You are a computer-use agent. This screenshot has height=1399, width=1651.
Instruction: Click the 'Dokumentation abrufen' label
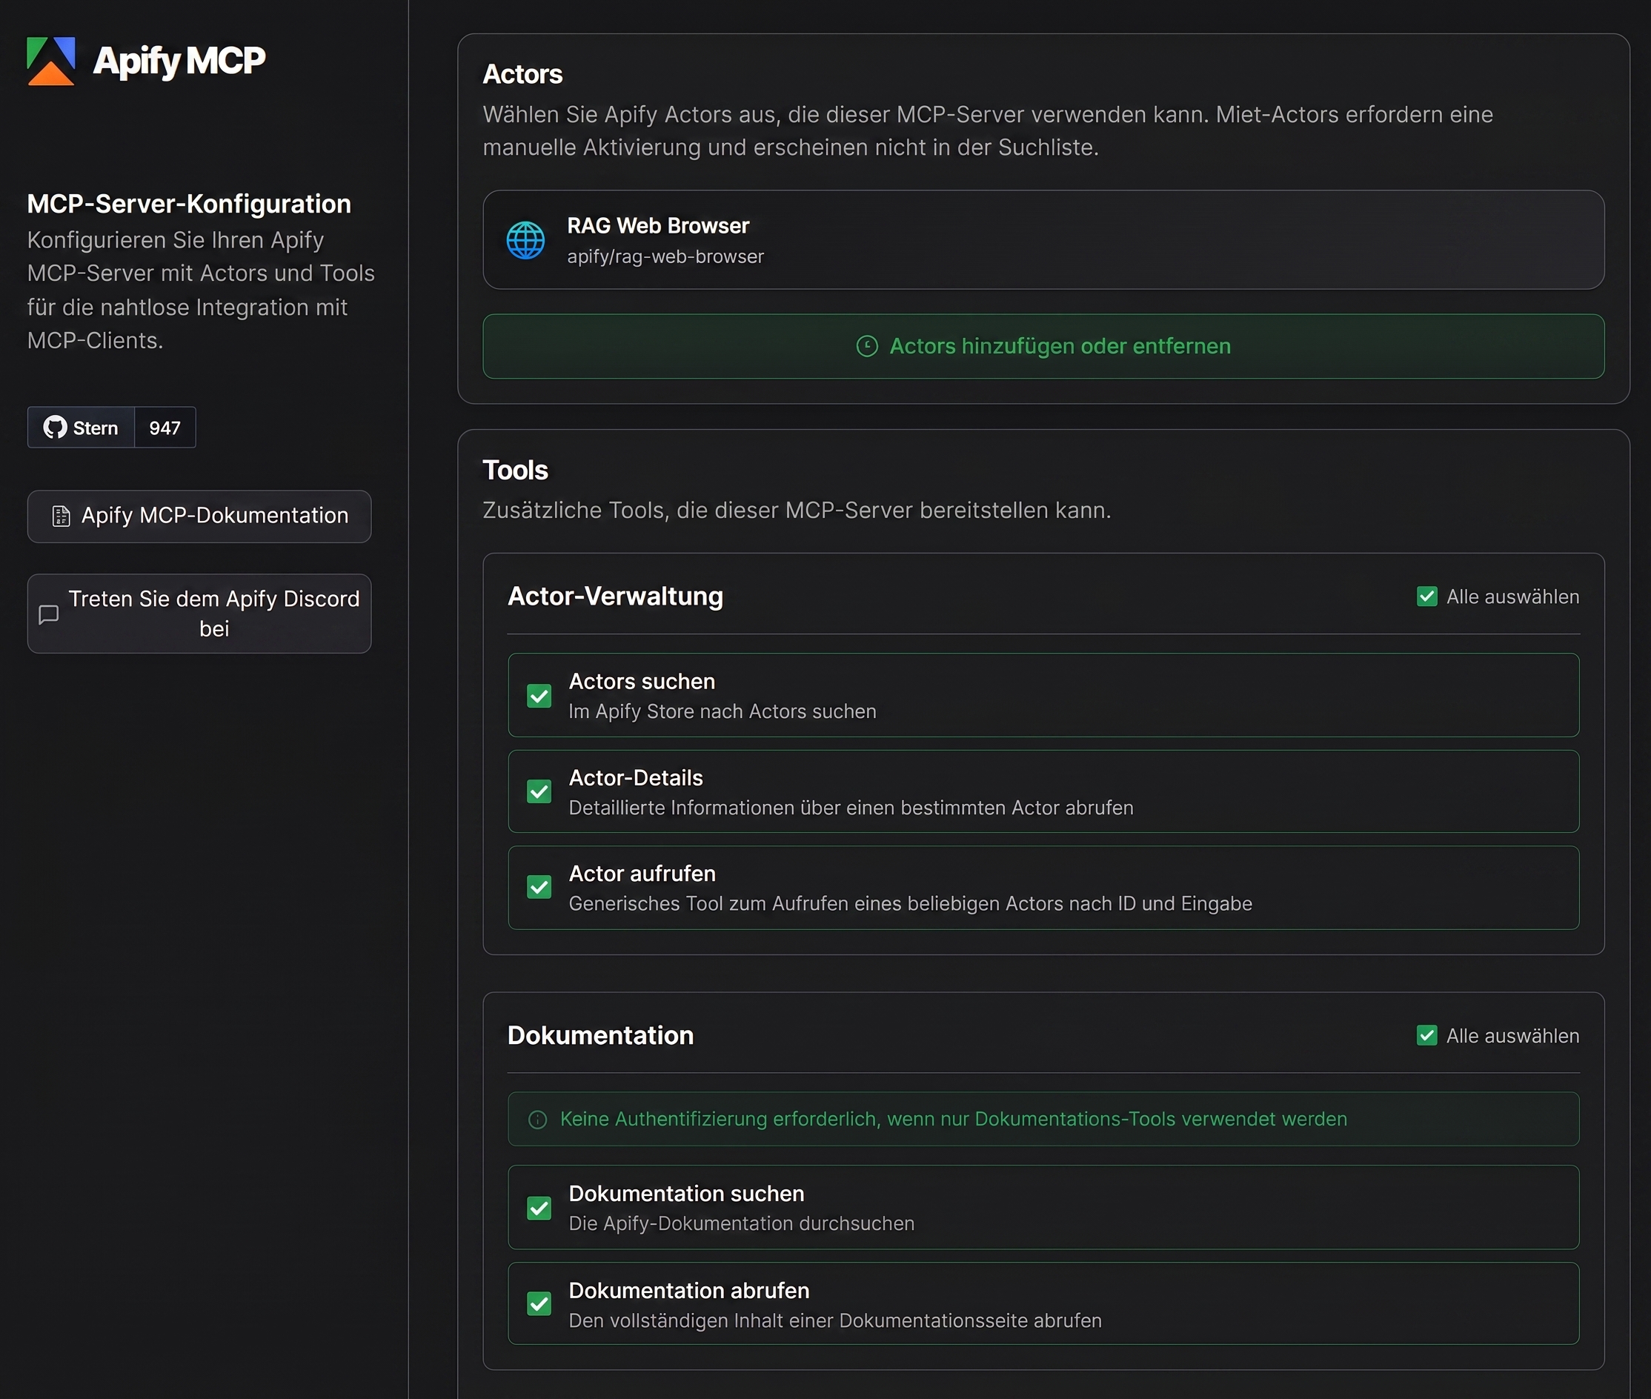[689, 1291]
